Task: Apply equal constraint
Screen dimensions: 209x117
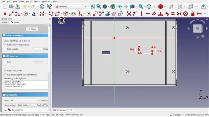Action: click(173, 14)
